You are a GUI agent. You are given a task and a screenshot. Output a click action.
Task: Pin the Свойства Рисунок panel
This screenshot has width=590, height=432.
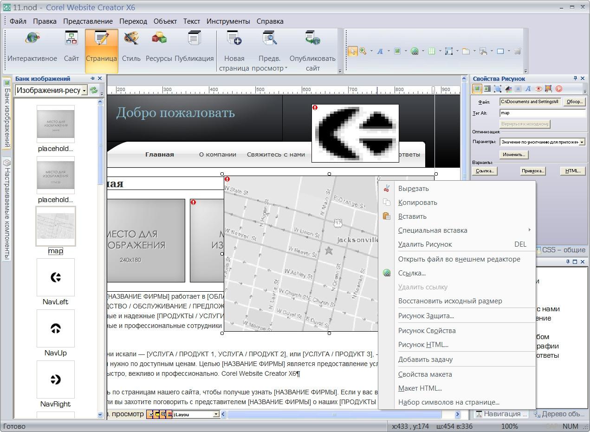point(575,79)
